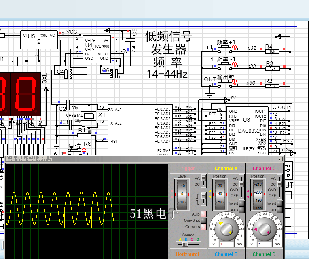This screenshot has height=260, width=309.
Task: Click Channel C coupling slider switch
Action: 279,187
